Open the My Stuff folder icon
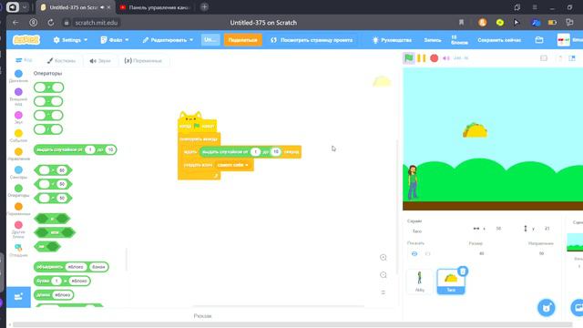This screenshot has width=583, height=328. [x=539, y=40]
